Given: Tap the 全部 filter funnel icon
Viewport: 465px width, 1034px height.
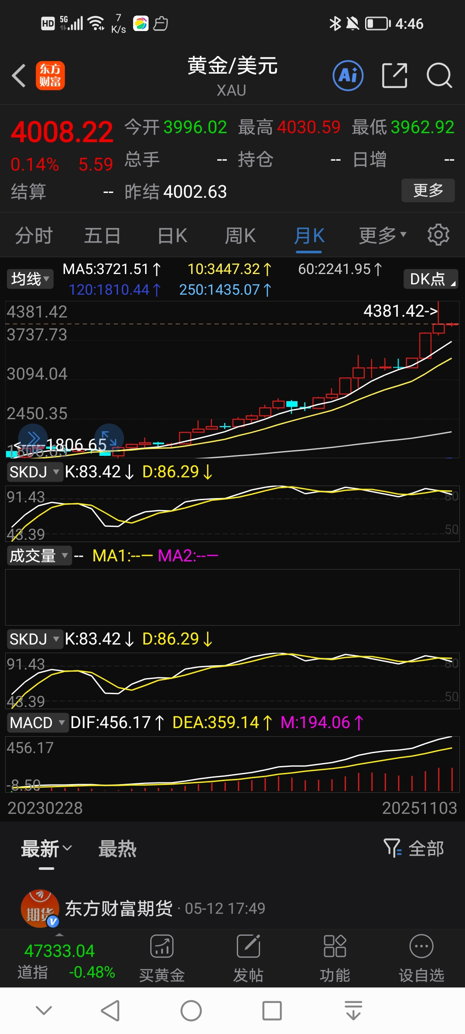Looking at the screenshot, I should (x=393, y=848).
